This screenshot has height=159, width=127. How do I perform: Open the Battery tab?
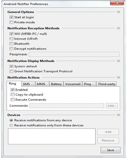tap(56, 84)
